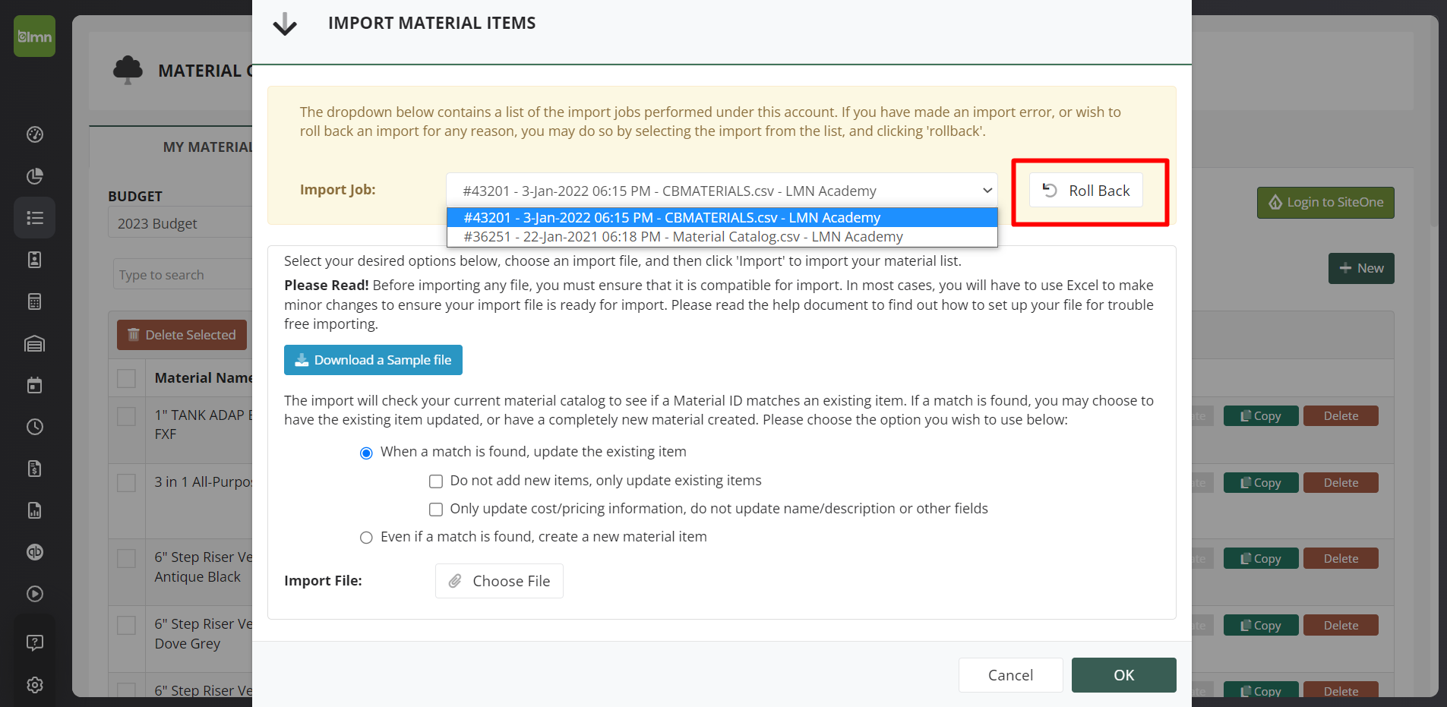The width and height of the screenshot is (1447, 707).
Task: Tick the checkbox for 3 in 1 All-Purpose row
Action: click(127, 483)
